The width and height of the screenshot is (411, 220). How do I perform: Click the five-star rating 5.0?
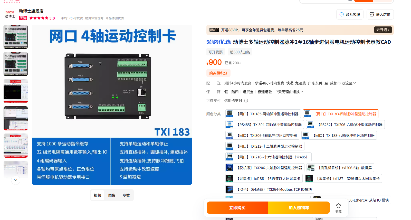[42, 18]
